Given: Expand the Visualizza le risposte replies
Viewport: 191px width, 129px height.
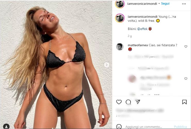Looking at the screenshot, I should [x=153, y=68].
